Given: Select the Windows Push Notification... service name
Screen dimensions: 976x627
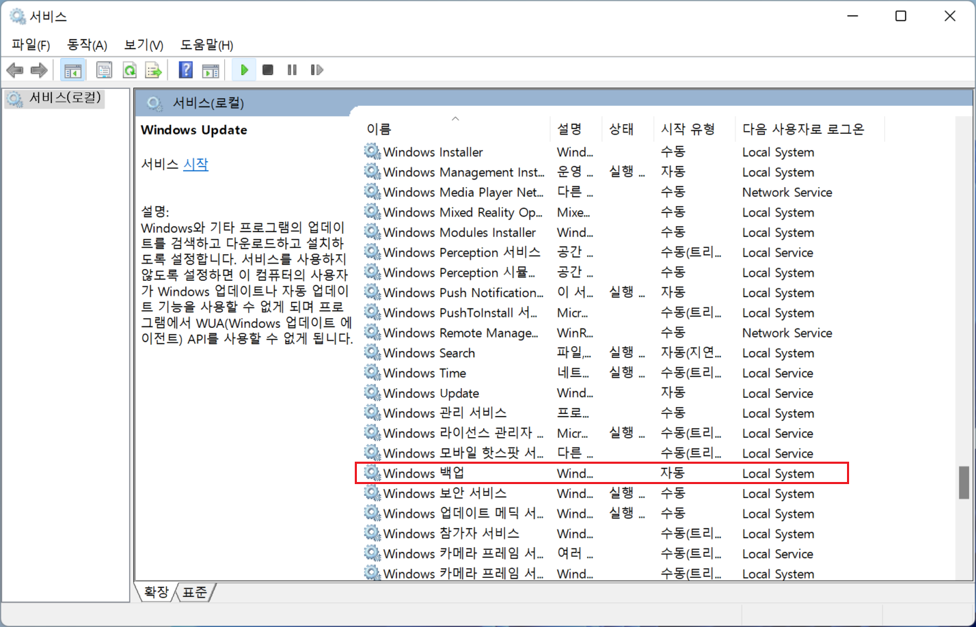Looking at the screenshot, I should pos(464,293).
